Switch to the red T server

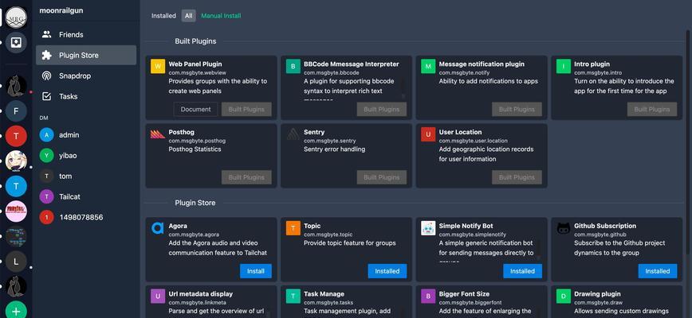tap(16, 136)
